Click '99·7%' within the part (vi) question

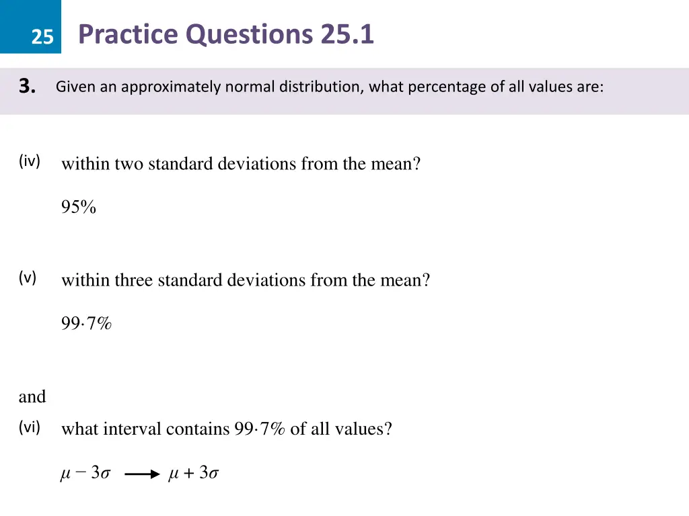coord(260,429)
